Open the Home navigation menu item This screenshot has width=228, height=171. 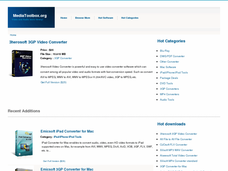pyautogui.click(x=64, y=18)
